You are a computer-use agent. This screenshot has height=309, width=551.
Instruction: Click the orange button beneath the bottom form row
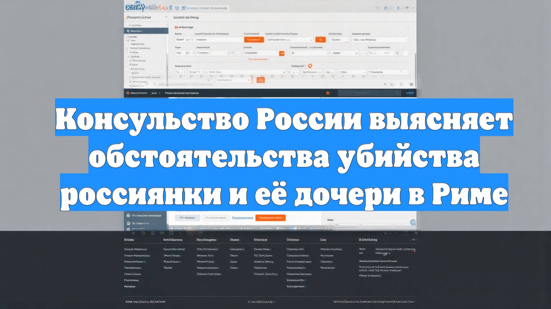pyautogui.click(x=261, y=80)
